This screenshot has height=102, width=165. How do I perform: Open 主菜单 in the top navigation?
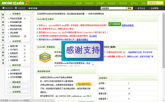(79, 3)
